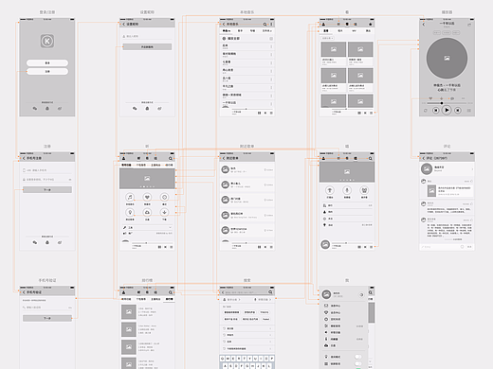493x369 pixels.
Task: Tap download icon on the player screen
Action: [x=442, y=98]
